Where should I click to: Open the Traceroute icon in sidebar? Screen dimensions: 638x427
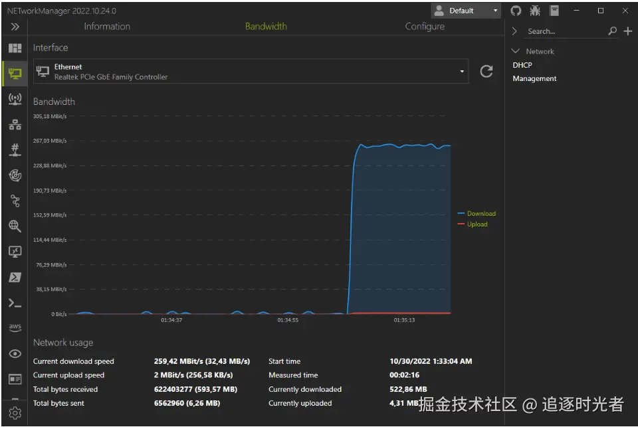pyautogui.click(x=15, y=201)
